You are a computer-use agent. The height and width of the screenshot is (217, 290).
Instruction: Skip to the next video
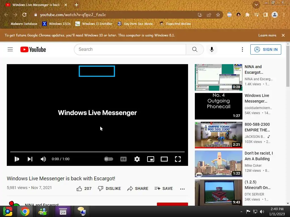tap(30, 159)
